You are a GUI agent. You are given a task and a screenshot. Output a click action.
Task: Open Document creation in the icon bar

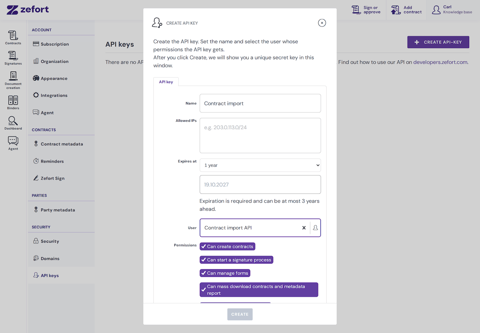(x=13, y=80)
